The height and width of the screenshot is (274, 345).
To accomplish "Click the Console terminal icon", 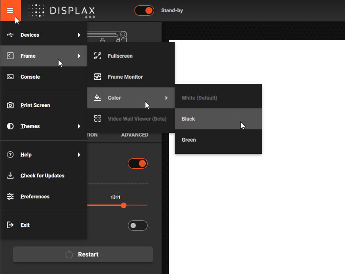I will tap(10, 77).
